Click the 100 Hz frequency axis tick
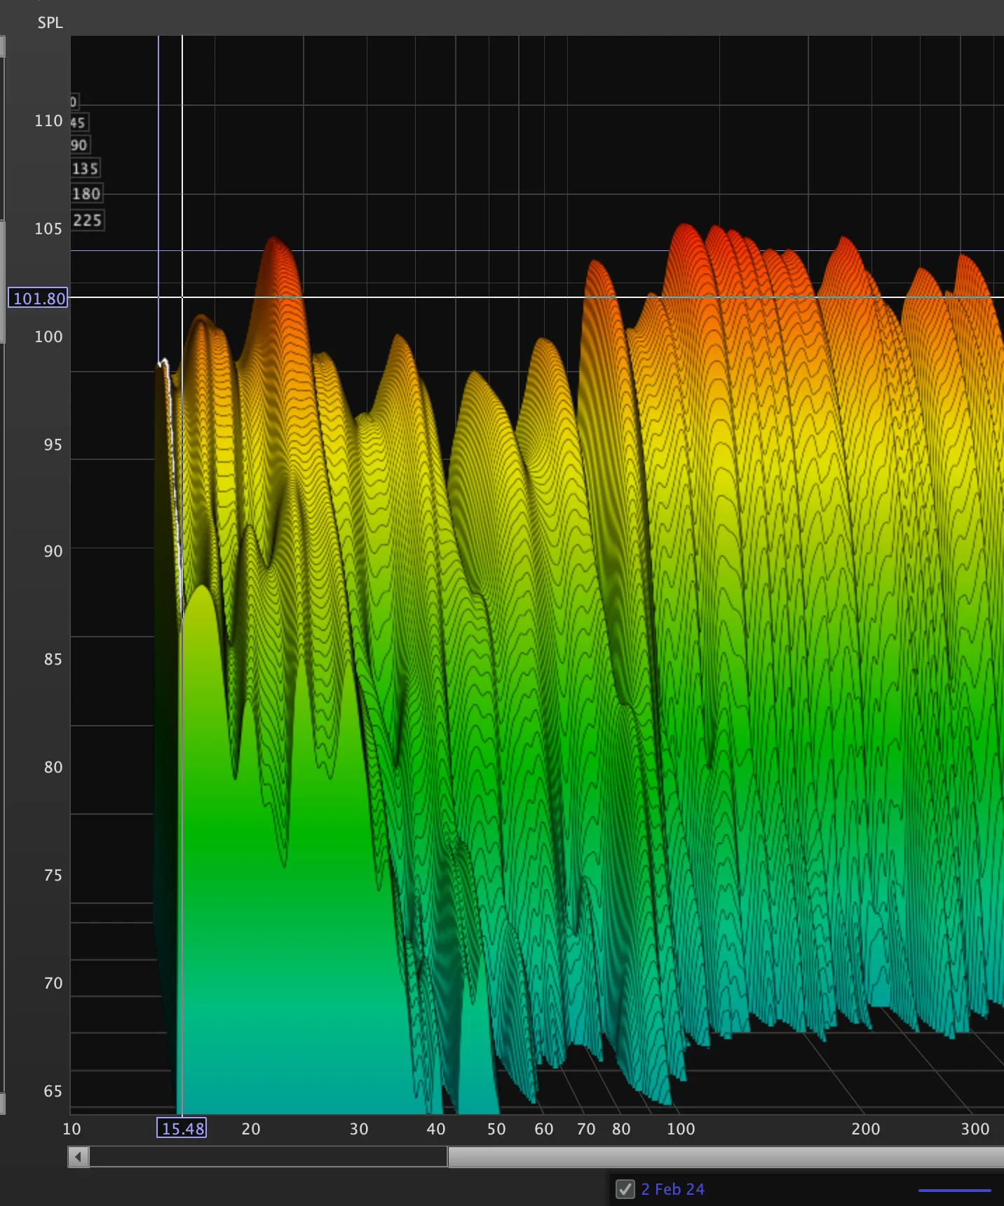Screen dimensions: 1004x1206 pyautogui.click(x=681, y=1129)
